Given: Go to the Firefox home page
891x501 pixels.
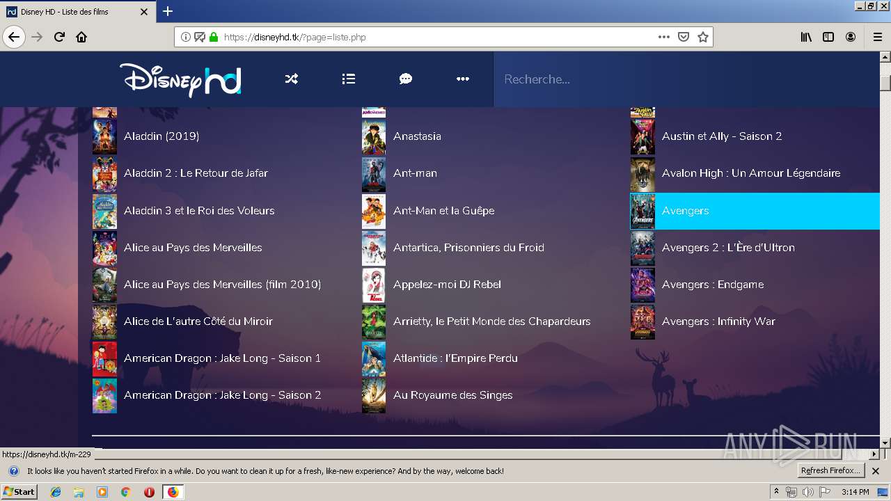Looking at the screenshot, I should (81, 37).
